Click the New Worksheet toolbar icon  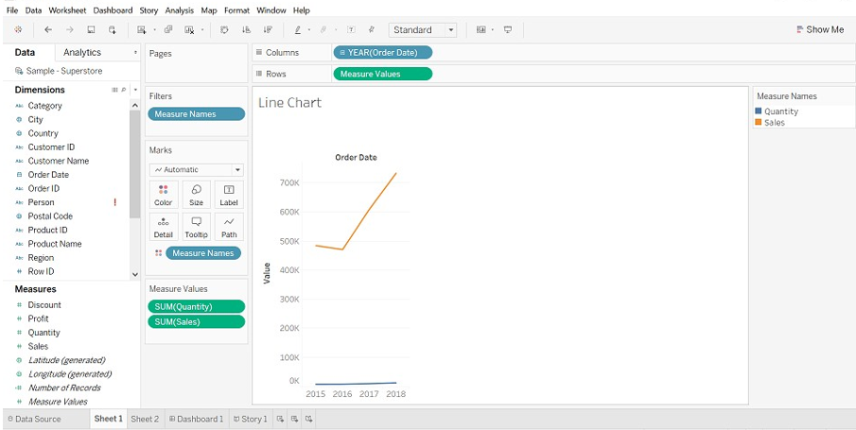[141, 29]
